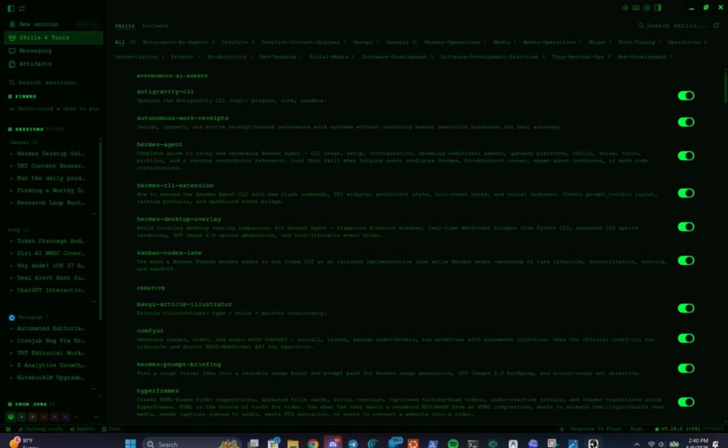Viewport: 728px width, 448px height.
Task: Click the speaker volume icon in title bar
Action: 625,8
